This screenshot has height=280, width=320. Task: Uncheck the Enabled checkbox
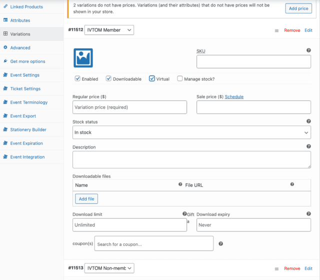pyautogui.click(x=77, y=78)
